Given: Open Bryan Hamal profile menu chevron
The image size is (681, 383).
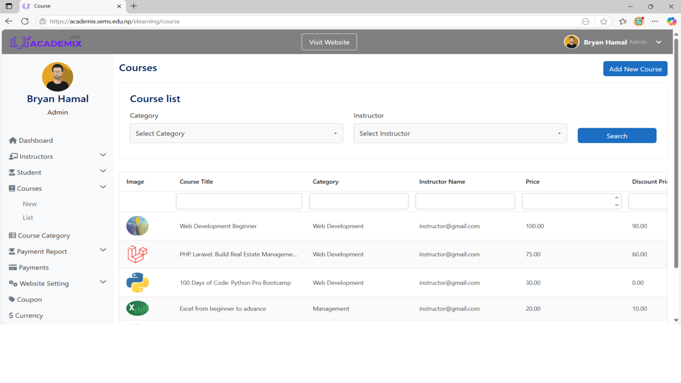Looking at the screenshot, I should pos(659,42).
